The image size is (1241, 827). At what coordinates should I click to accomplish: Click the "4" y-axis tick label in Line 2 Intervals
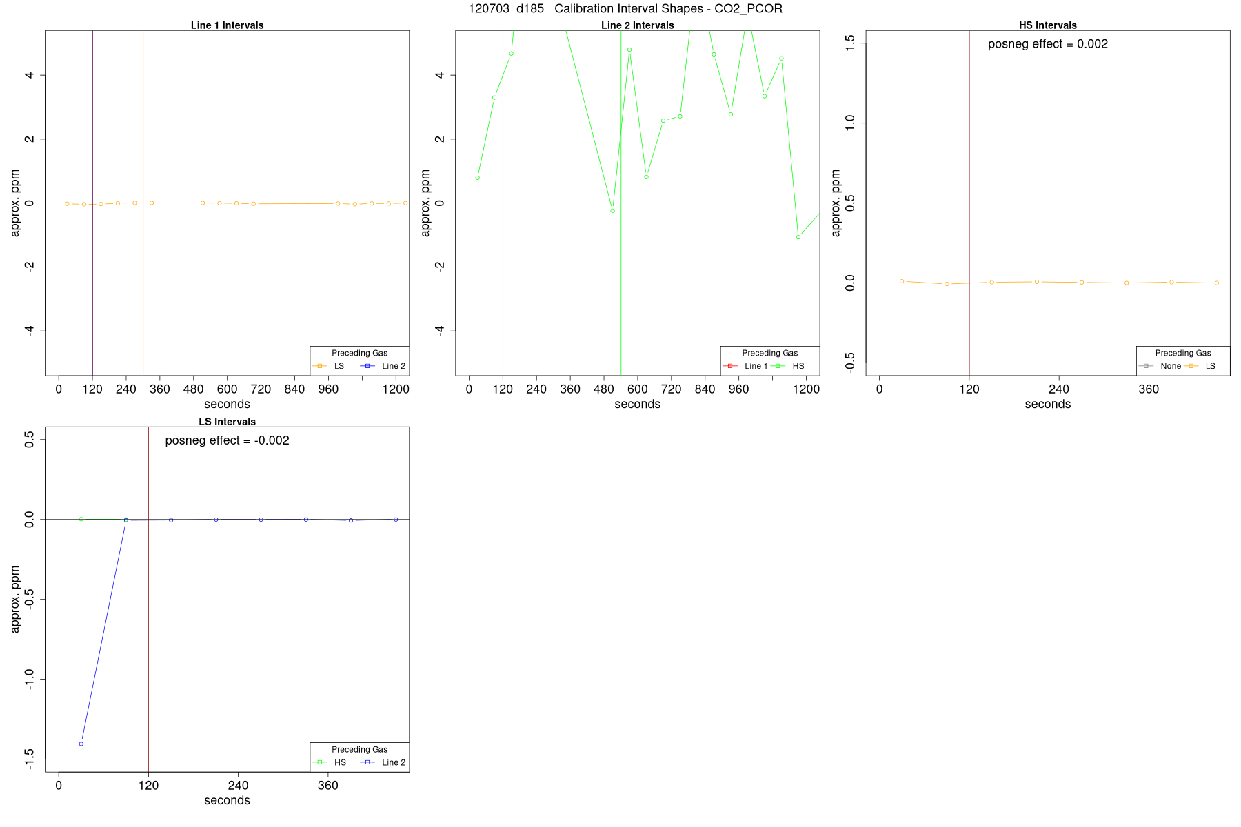[439, 75]
